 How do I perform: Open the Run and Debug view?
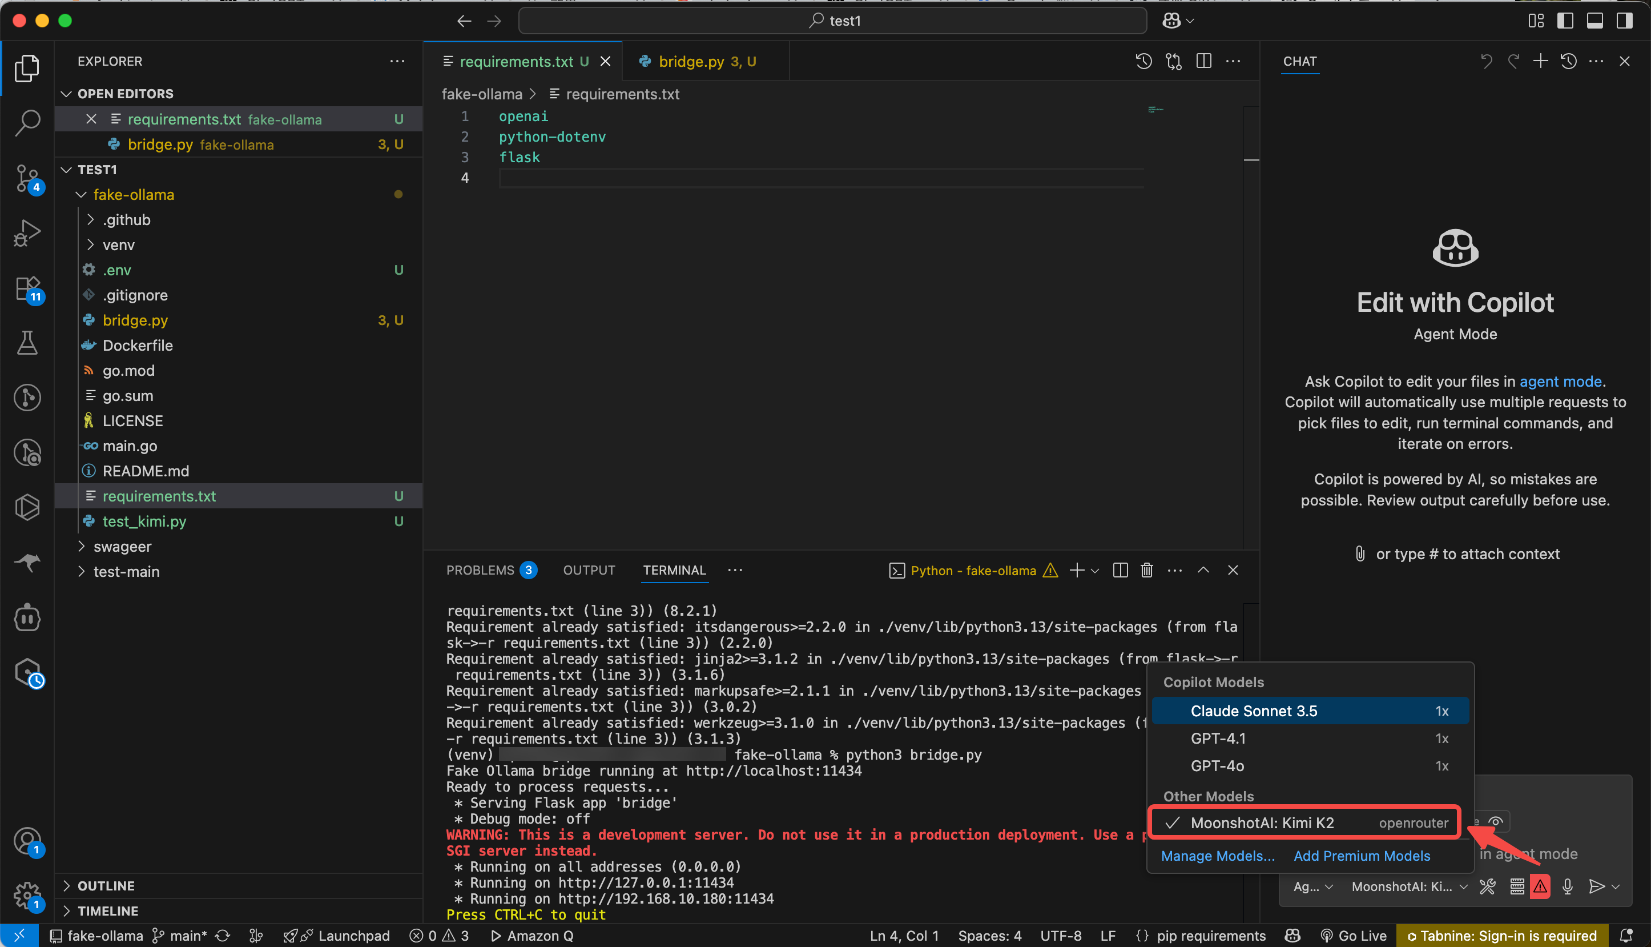27,232
